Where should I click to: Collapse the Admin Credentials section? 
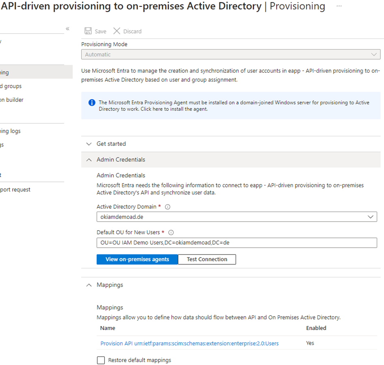[89, 160]
